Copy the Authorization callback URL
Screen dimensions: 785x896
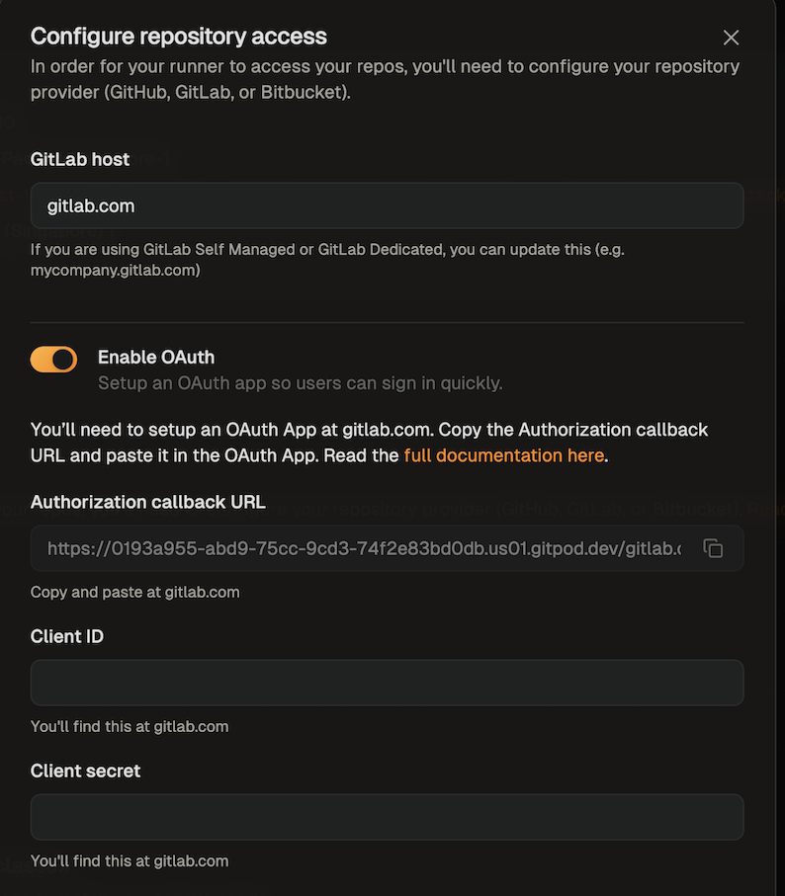click(x=713, y=548)
